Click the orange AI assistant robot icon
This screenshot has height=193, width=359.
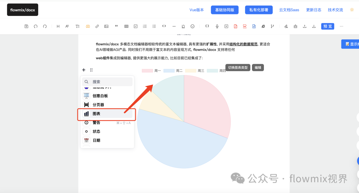coord(88,26)
